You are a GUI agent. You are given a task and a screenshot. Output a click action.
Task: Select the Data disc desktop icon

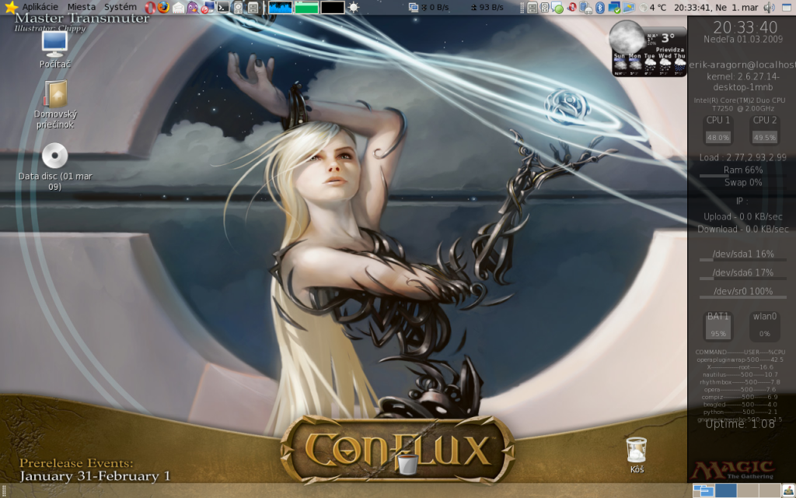click(55, 167)
